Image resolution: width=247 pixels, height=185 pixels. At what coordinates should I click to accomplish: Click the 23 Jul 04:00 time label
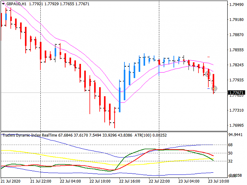[x=189, y=181]
